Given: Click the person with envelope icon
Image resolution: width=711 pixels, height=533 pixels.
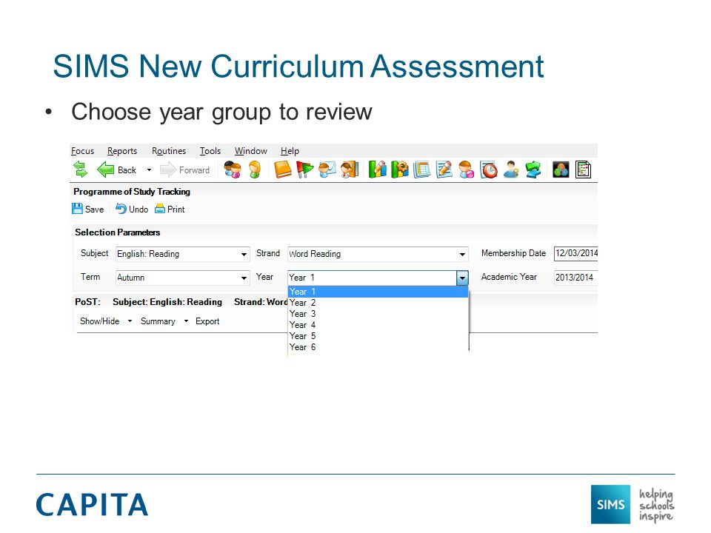Looking at the screenshot, I should [x=327, y=170].
